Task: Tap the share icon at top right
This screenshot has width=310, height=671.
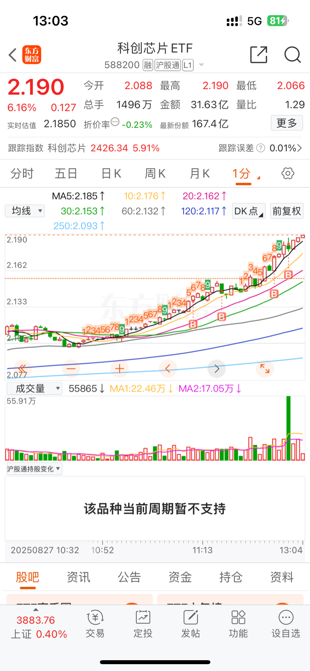Action: (x=259, y=54)
